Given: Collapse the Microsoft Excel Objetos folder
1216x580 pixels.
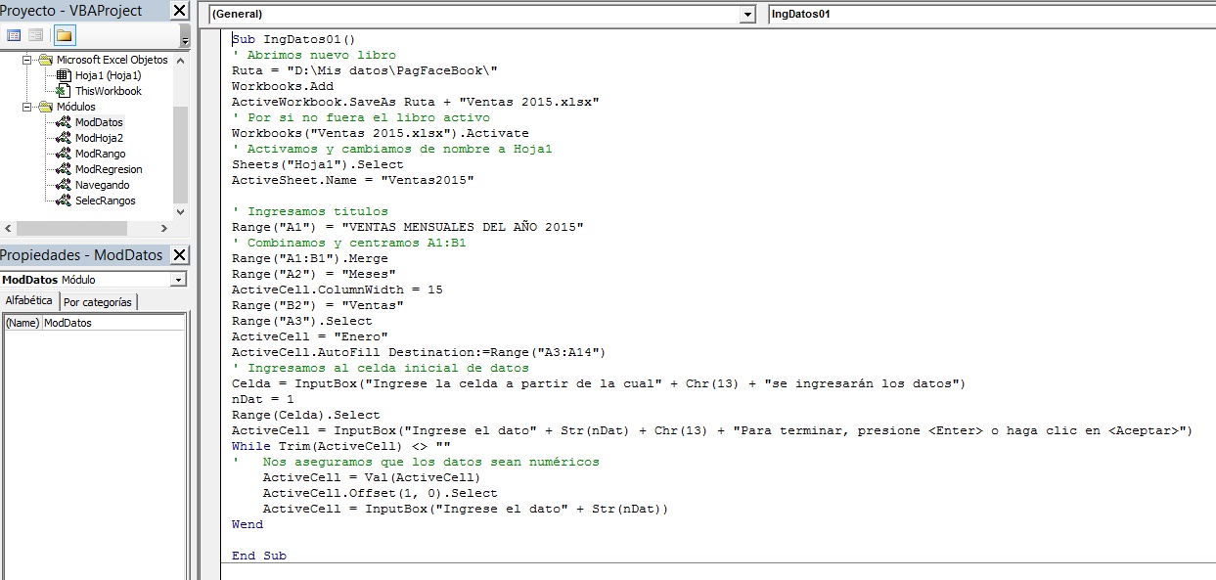Looking at the screenshot, I should click(27, 60).
